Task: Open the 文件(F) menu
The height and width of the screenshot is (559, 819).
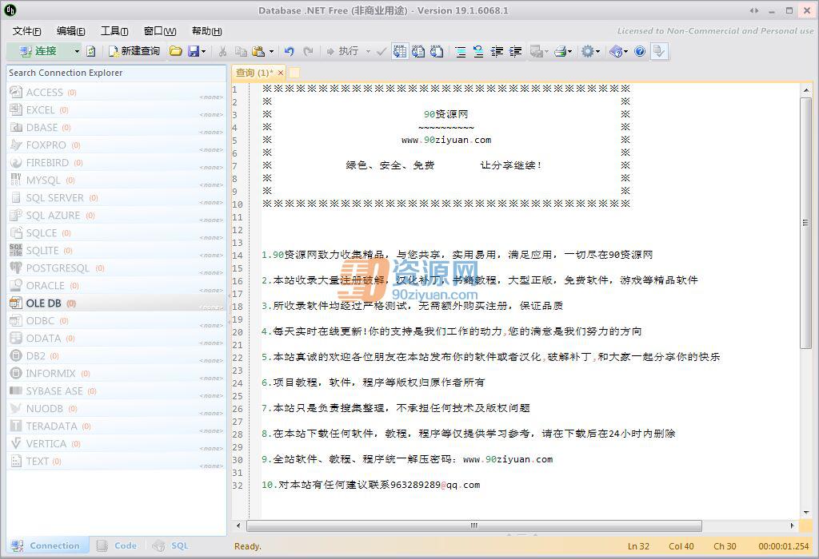Action: 26,31
